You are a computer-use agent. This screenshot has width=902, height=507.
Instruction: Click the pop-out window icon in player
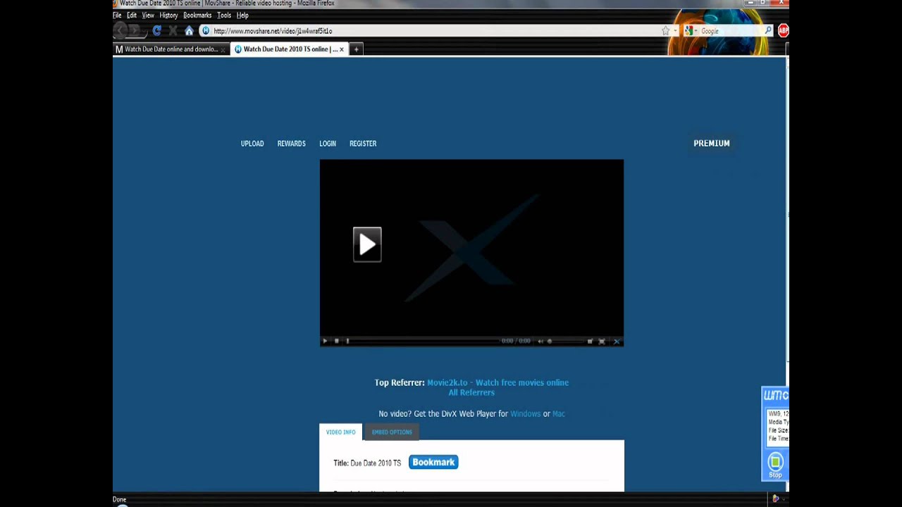click(x=590, y=342)
